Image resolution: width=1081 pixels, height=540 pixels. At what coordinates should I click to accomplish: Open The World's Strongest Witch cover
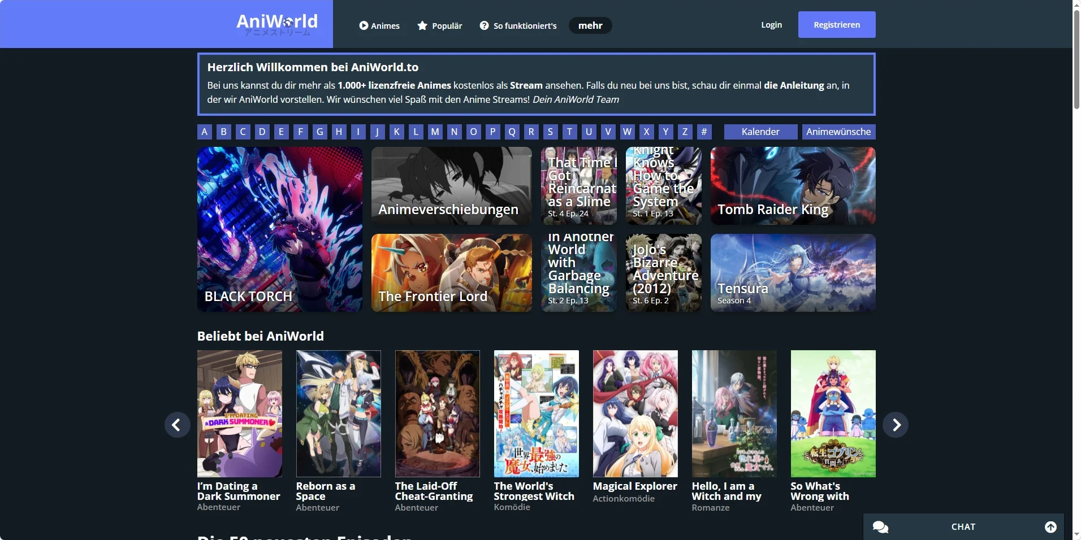click(537, 413)
